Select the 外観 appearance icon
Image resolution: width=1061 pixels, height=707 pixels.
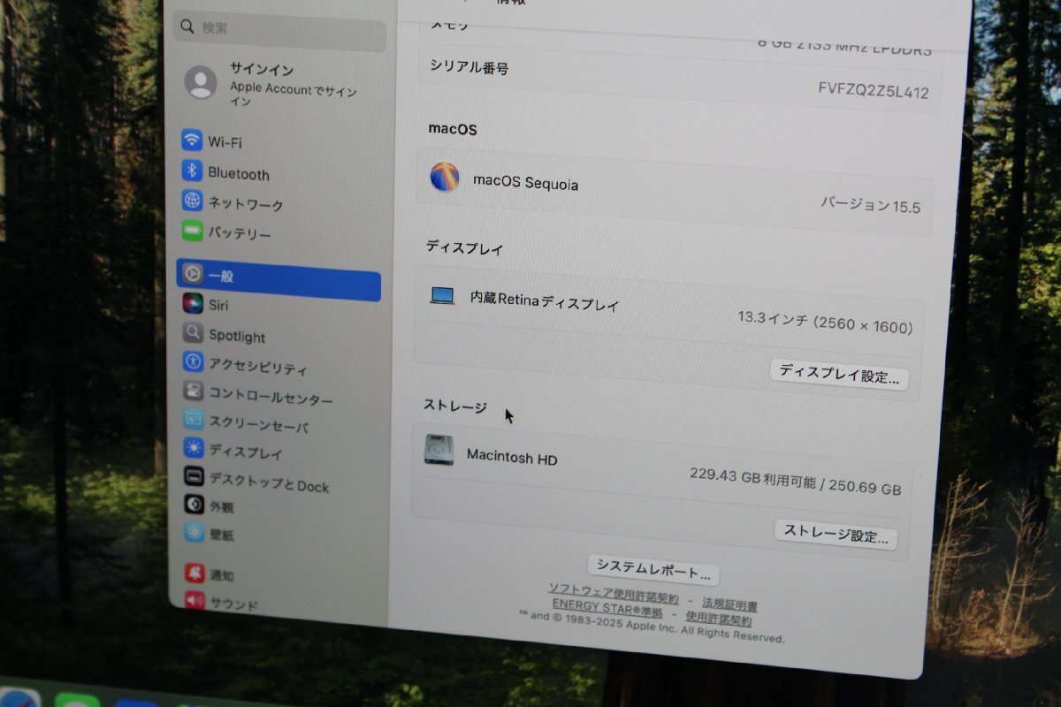coord(195,504)
